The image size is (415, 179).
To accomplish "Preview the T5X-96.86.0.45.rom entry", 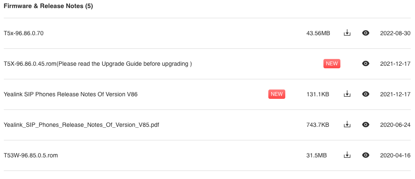I will pyautogui.click(x=365, y=64).
